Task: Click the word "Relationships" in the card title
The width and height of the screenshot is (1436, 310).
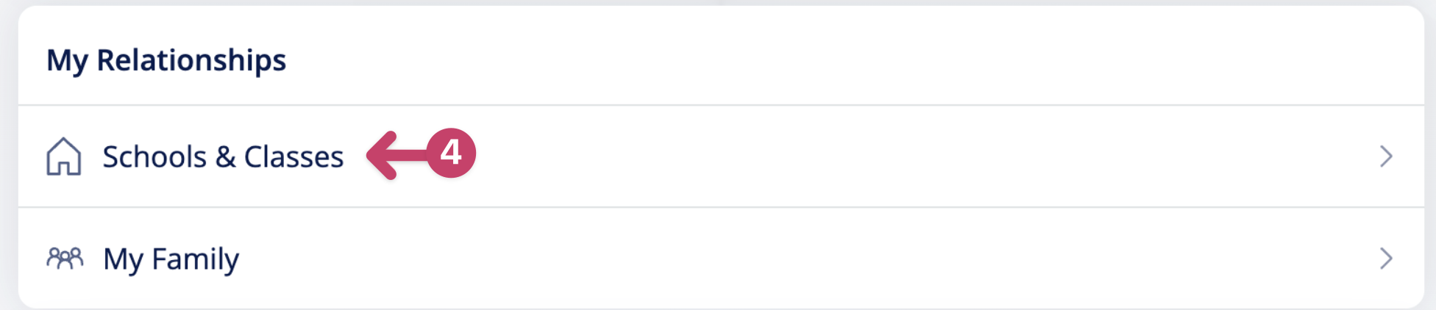Action: (191, 60)
